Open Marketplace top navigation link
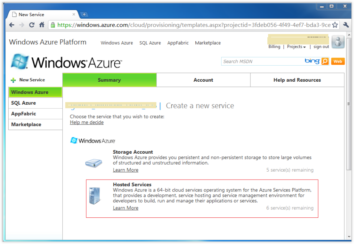 click(208, 43)
